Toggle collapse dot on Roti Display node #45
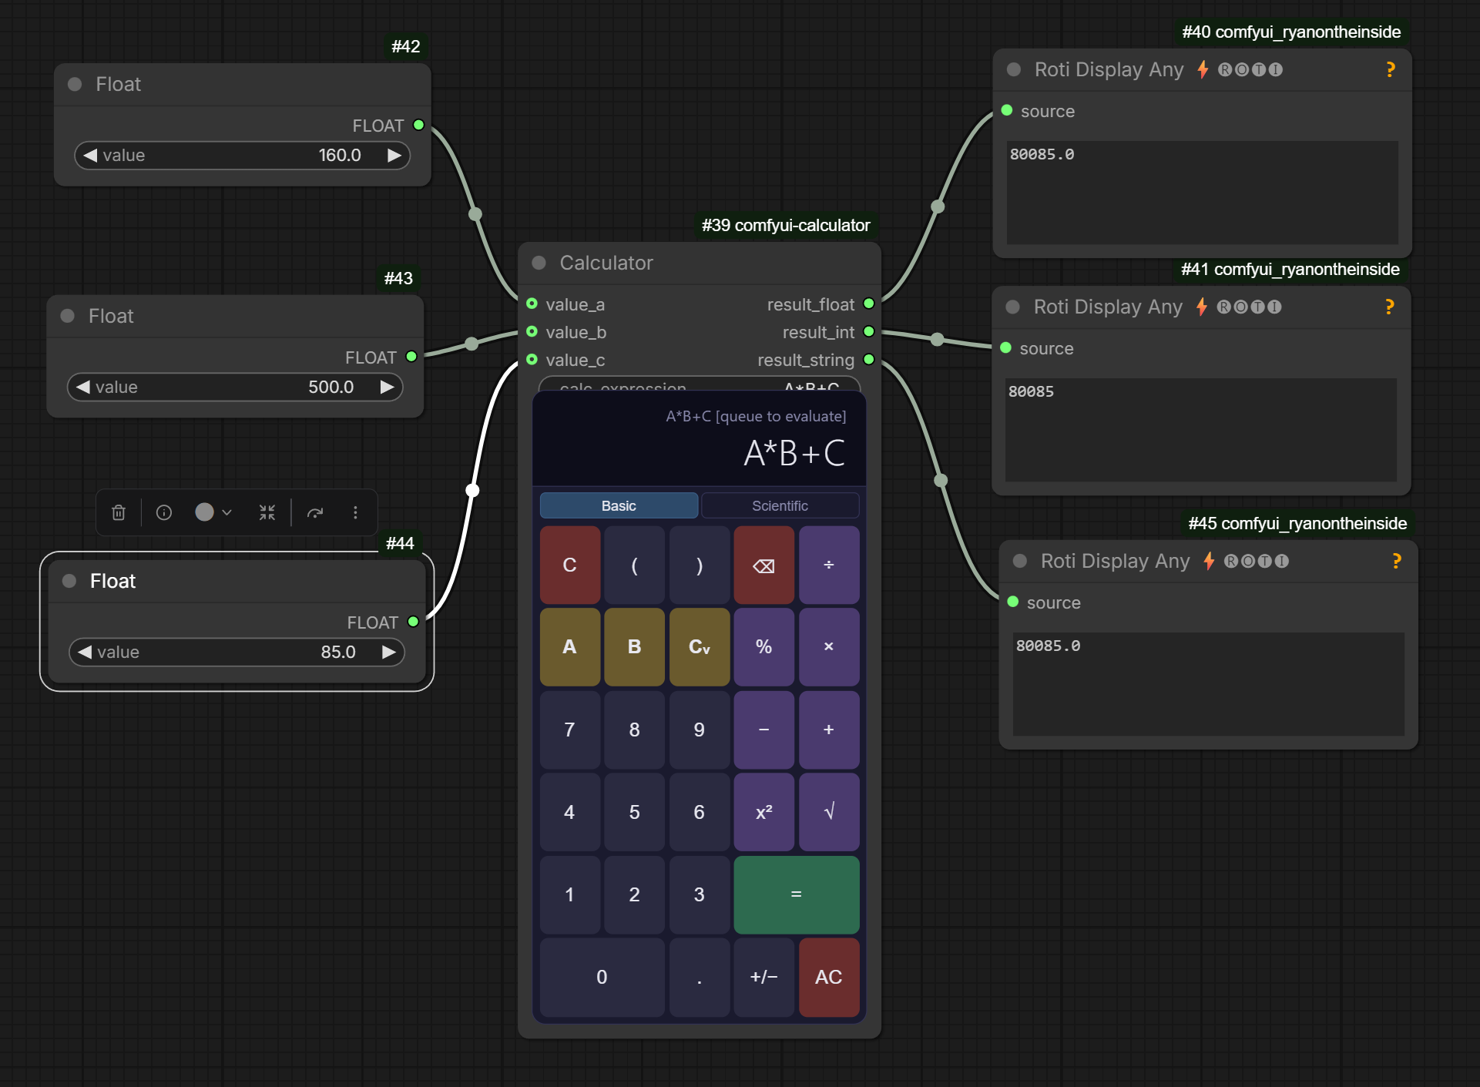1480x1087 pixels. coord(1020,562)
